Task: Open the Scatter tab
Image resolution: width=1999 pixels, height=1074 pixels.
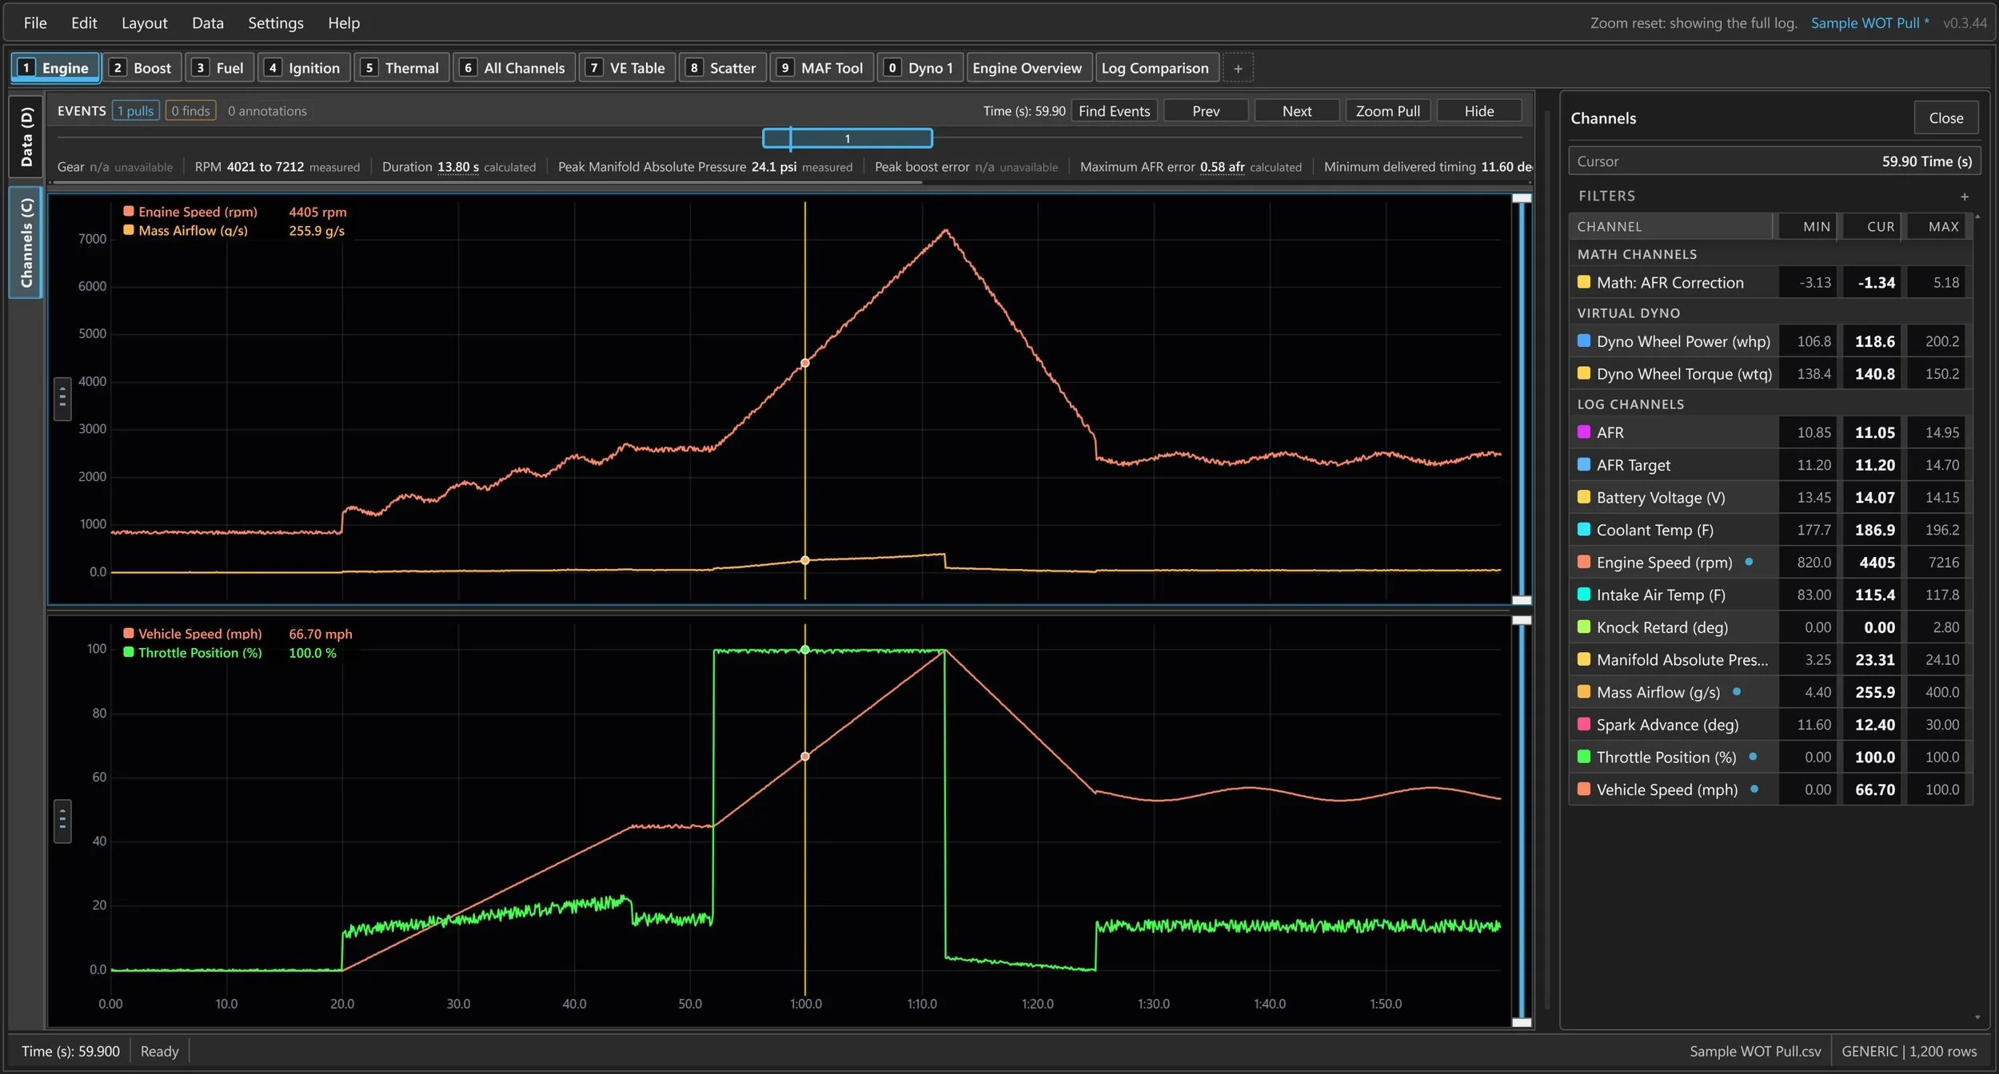Action: pos(723,68)
